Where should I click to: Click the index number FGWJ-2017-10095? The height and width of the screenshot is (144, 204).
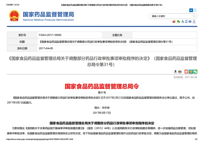point(50,35)
